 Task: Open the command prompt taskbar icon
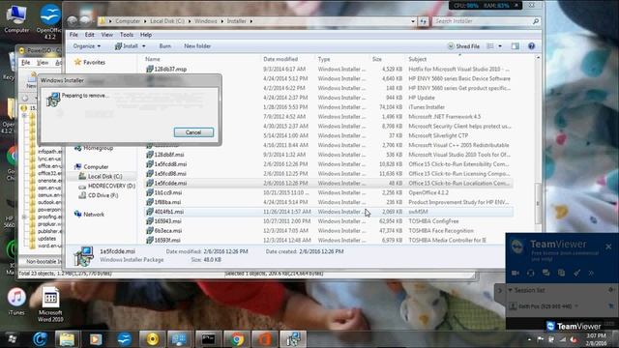[208, 339]
